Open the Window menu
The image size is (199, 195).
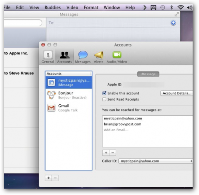tap(112, 8)
